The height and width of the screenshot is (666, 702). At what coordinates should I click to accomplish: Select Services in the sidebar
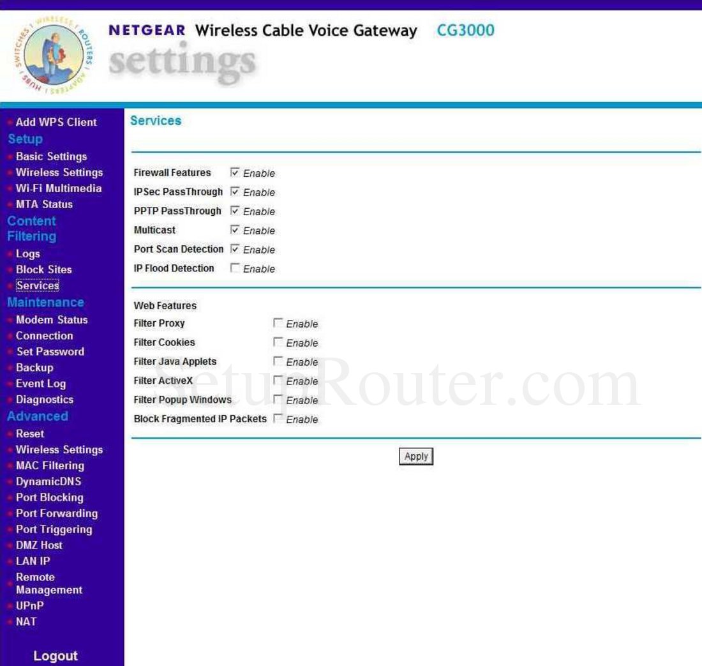[38, 286]
